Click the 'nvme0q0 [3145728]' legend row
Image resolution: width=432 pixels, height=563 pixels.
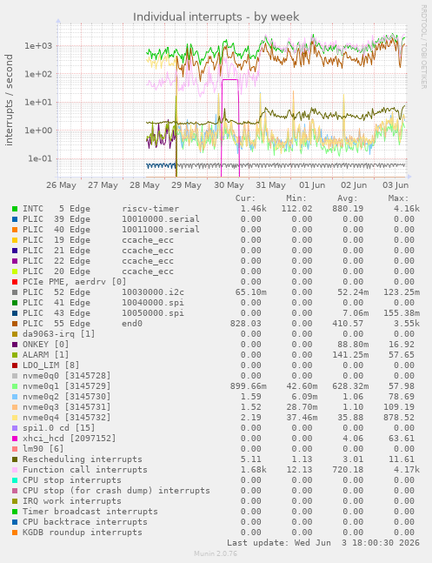coord(66,376)
